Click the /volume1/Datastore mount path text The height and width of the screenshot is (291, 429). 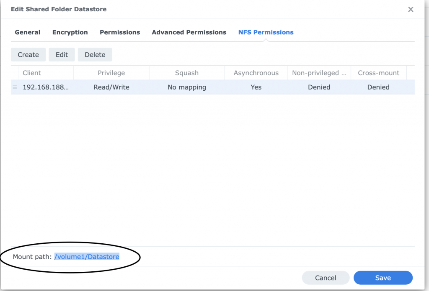point(87,257)
